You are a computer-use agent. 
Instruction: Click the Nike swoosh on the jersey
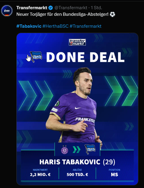(x=78, y=108)
